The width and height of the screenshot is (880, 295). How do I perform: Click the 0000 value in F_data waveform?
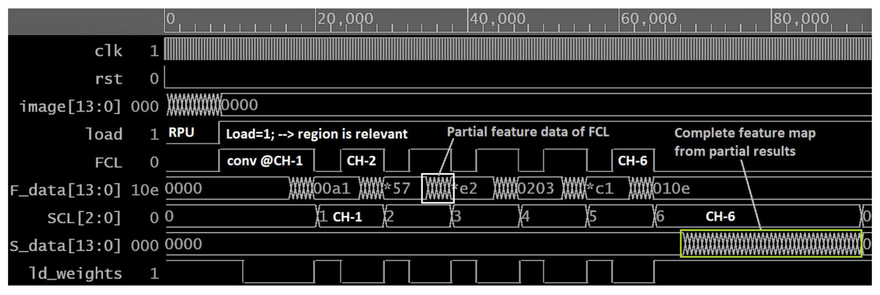coord(184,188)
